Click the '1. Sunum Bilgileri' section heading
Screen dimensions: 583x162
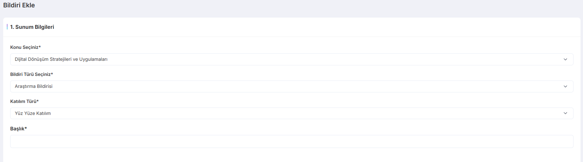[x=32, y=27]
